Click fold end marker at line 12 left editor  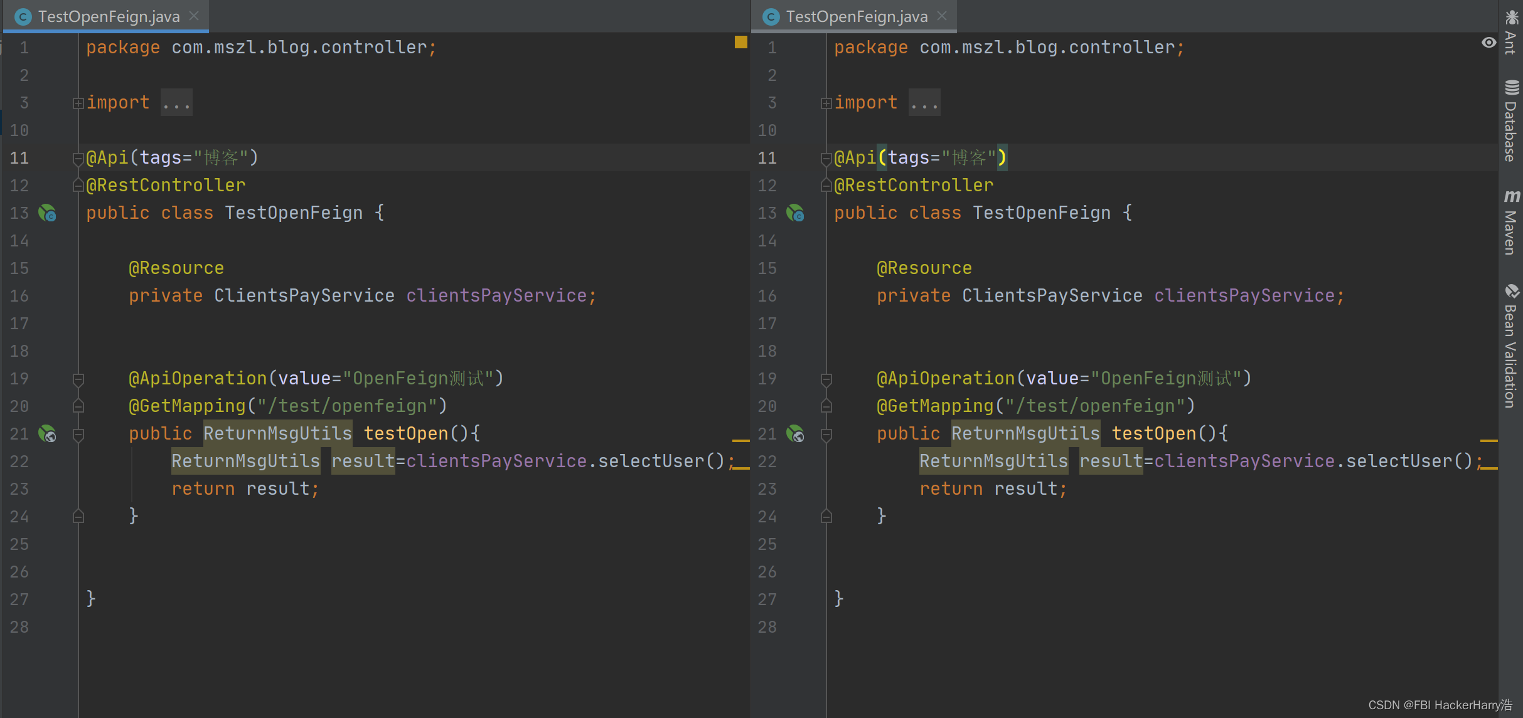tap(78, 185)
